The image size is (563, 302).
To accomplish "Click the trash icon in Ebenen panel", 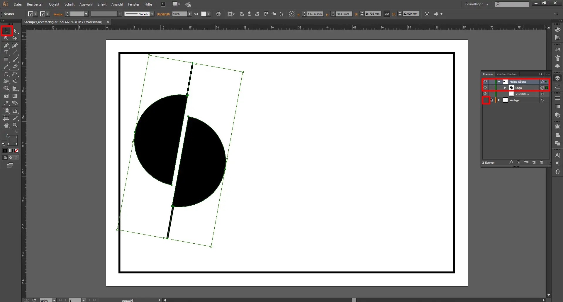I will click(x=541, y=162).
